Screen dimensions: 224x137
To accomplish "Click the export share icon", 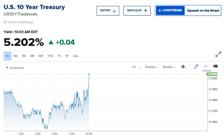I will (114, 11).
